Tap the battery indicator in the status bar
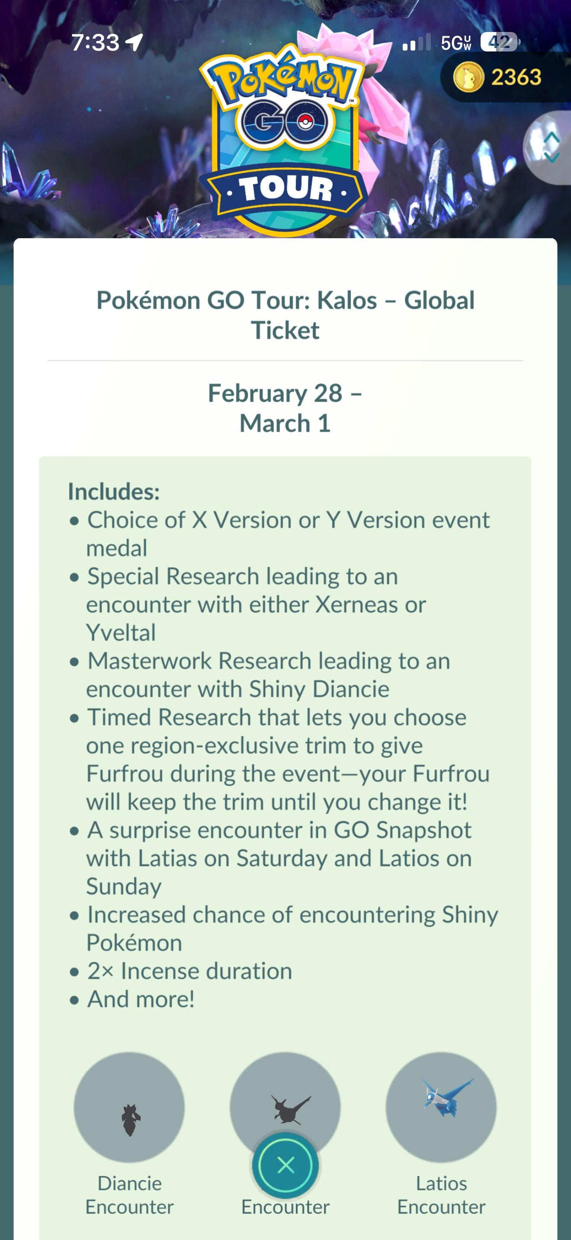Screen dimensions: 571x1240 (500, 42)
